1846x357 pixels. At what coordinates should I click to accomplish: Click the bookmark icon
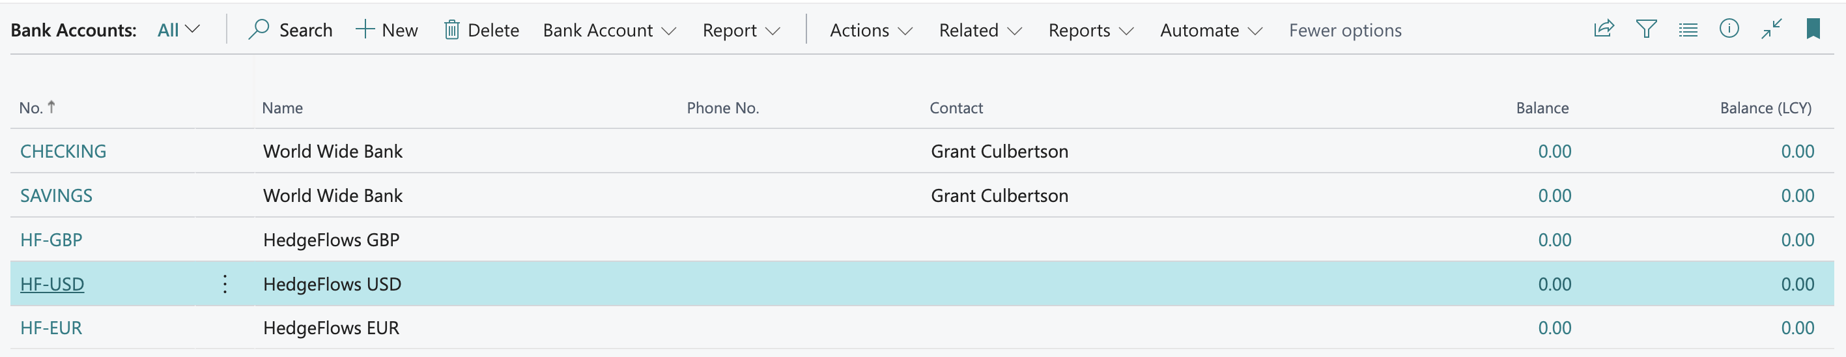pyautogui.click(x=1812, y=29)
